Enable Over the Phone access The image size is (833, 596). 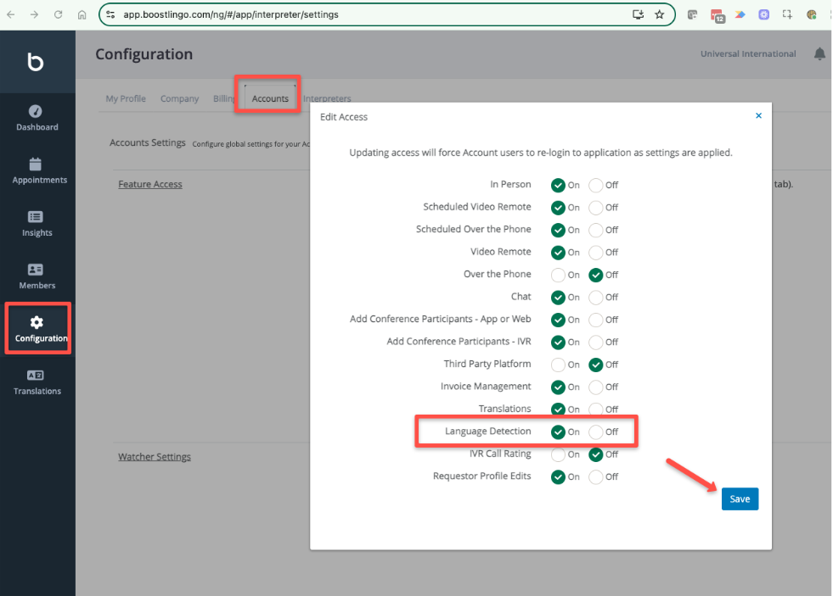coord(559,275)
